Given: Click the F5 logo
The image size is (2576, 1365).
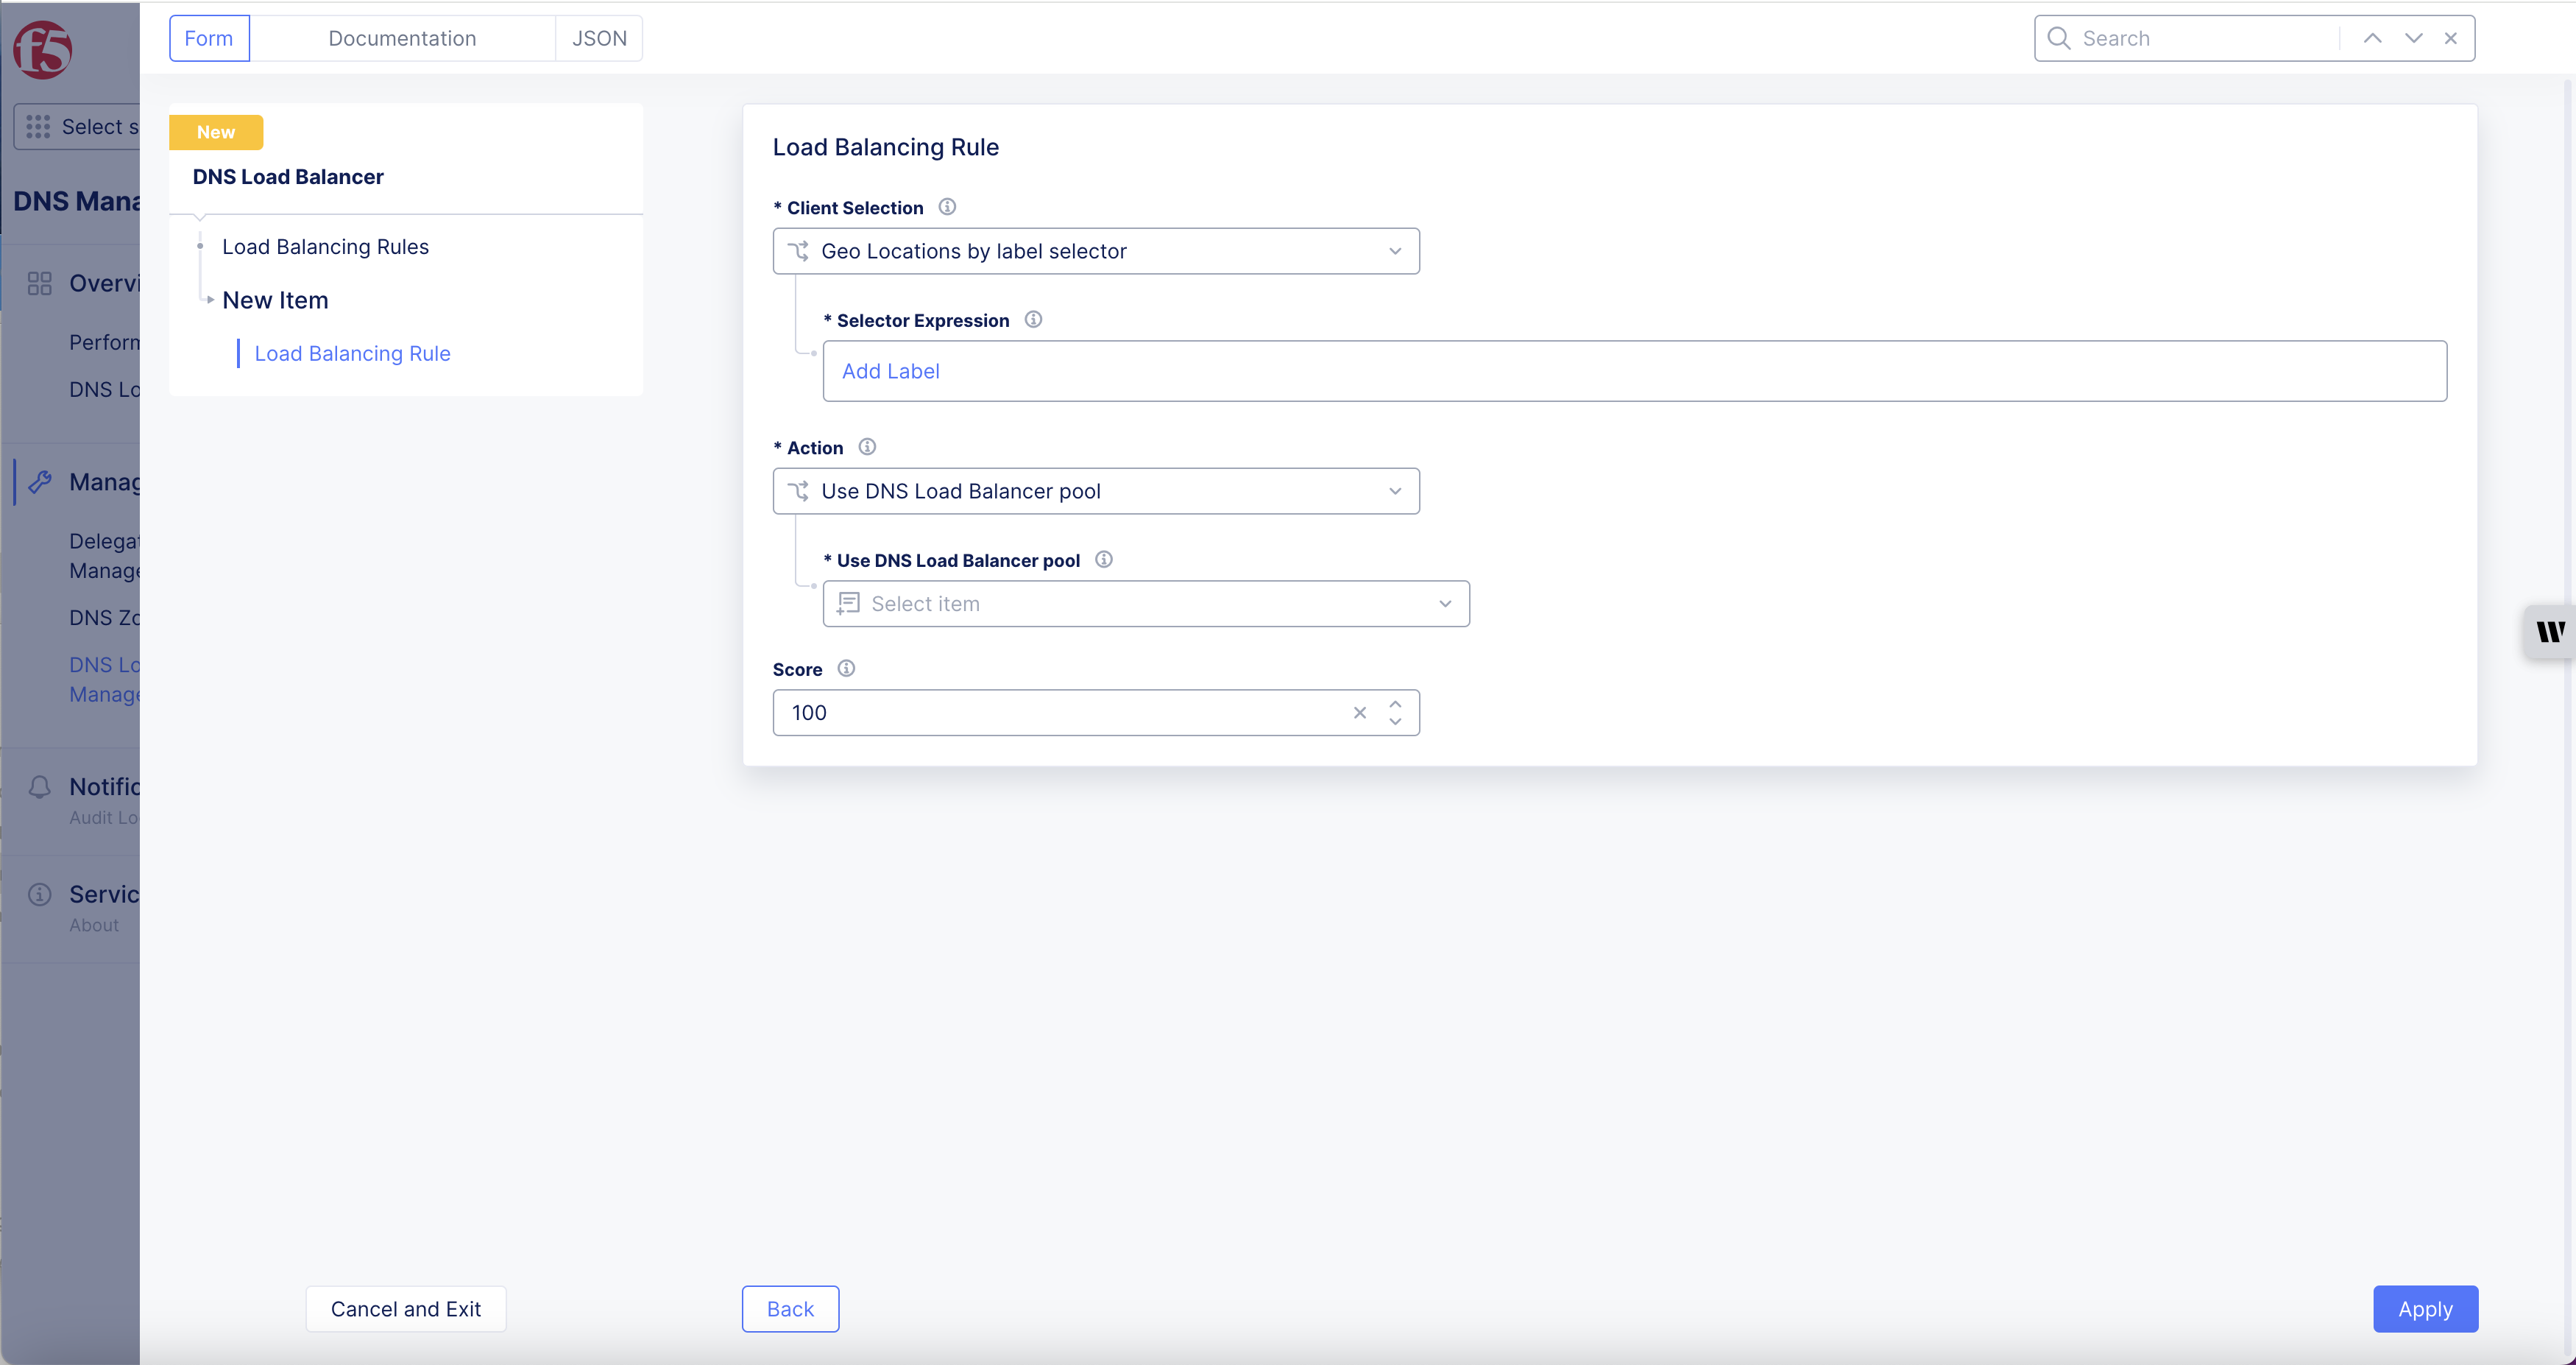Looking at the screenshot, I should pos(44,49).
